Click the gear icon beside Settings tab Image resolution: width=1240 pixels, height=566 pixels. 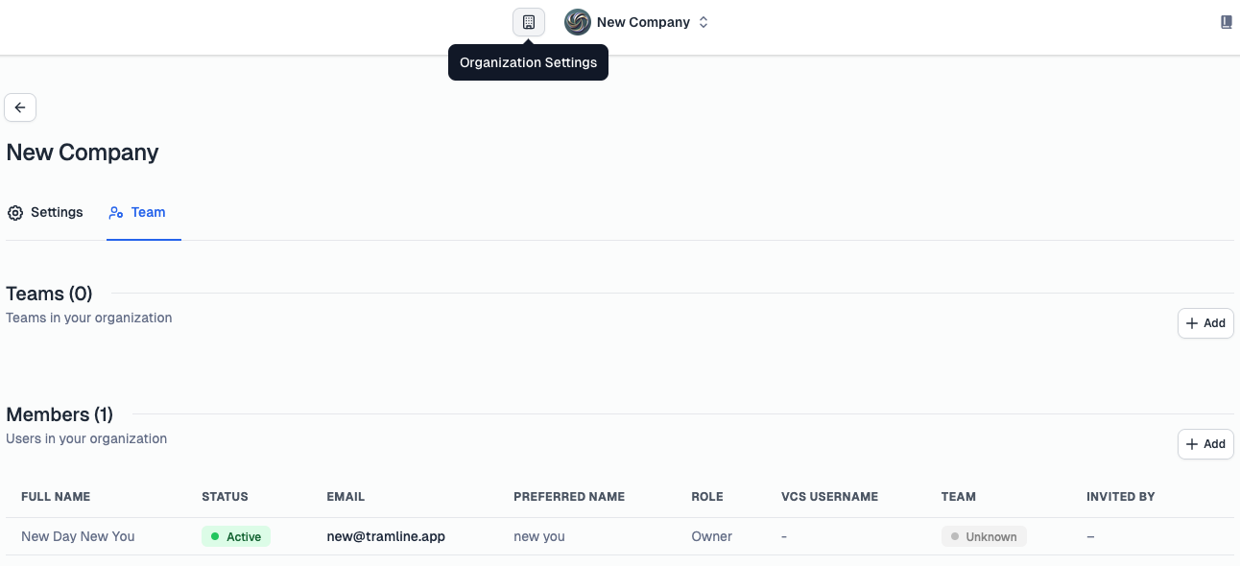(15, 213)
